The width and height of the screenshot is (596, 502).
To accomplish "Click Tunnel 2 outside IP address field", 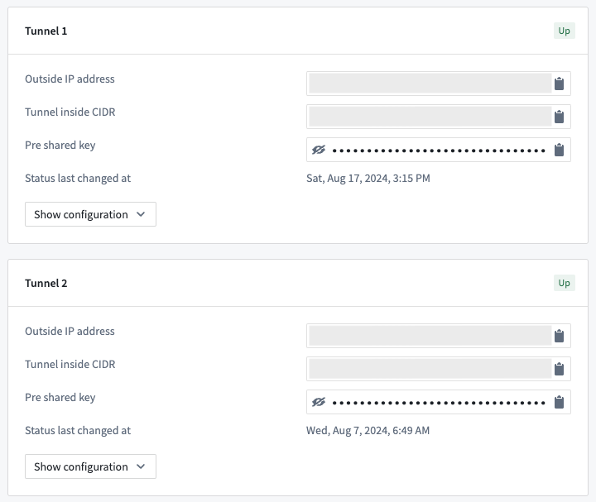I will click(430, 336).
